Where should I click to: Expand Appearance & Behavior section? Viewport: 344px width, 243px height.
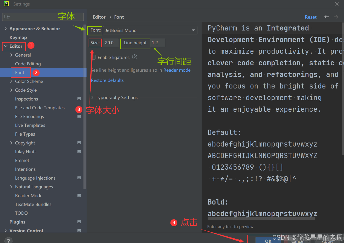click(x=6, y=29)
